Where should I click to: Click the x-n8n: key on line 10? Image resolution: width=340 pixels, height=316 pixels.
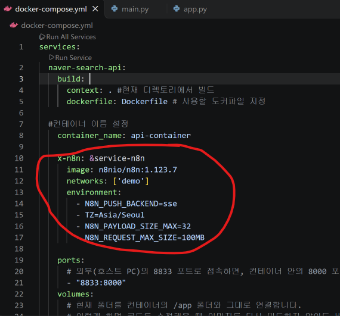(x=71, y=158)
